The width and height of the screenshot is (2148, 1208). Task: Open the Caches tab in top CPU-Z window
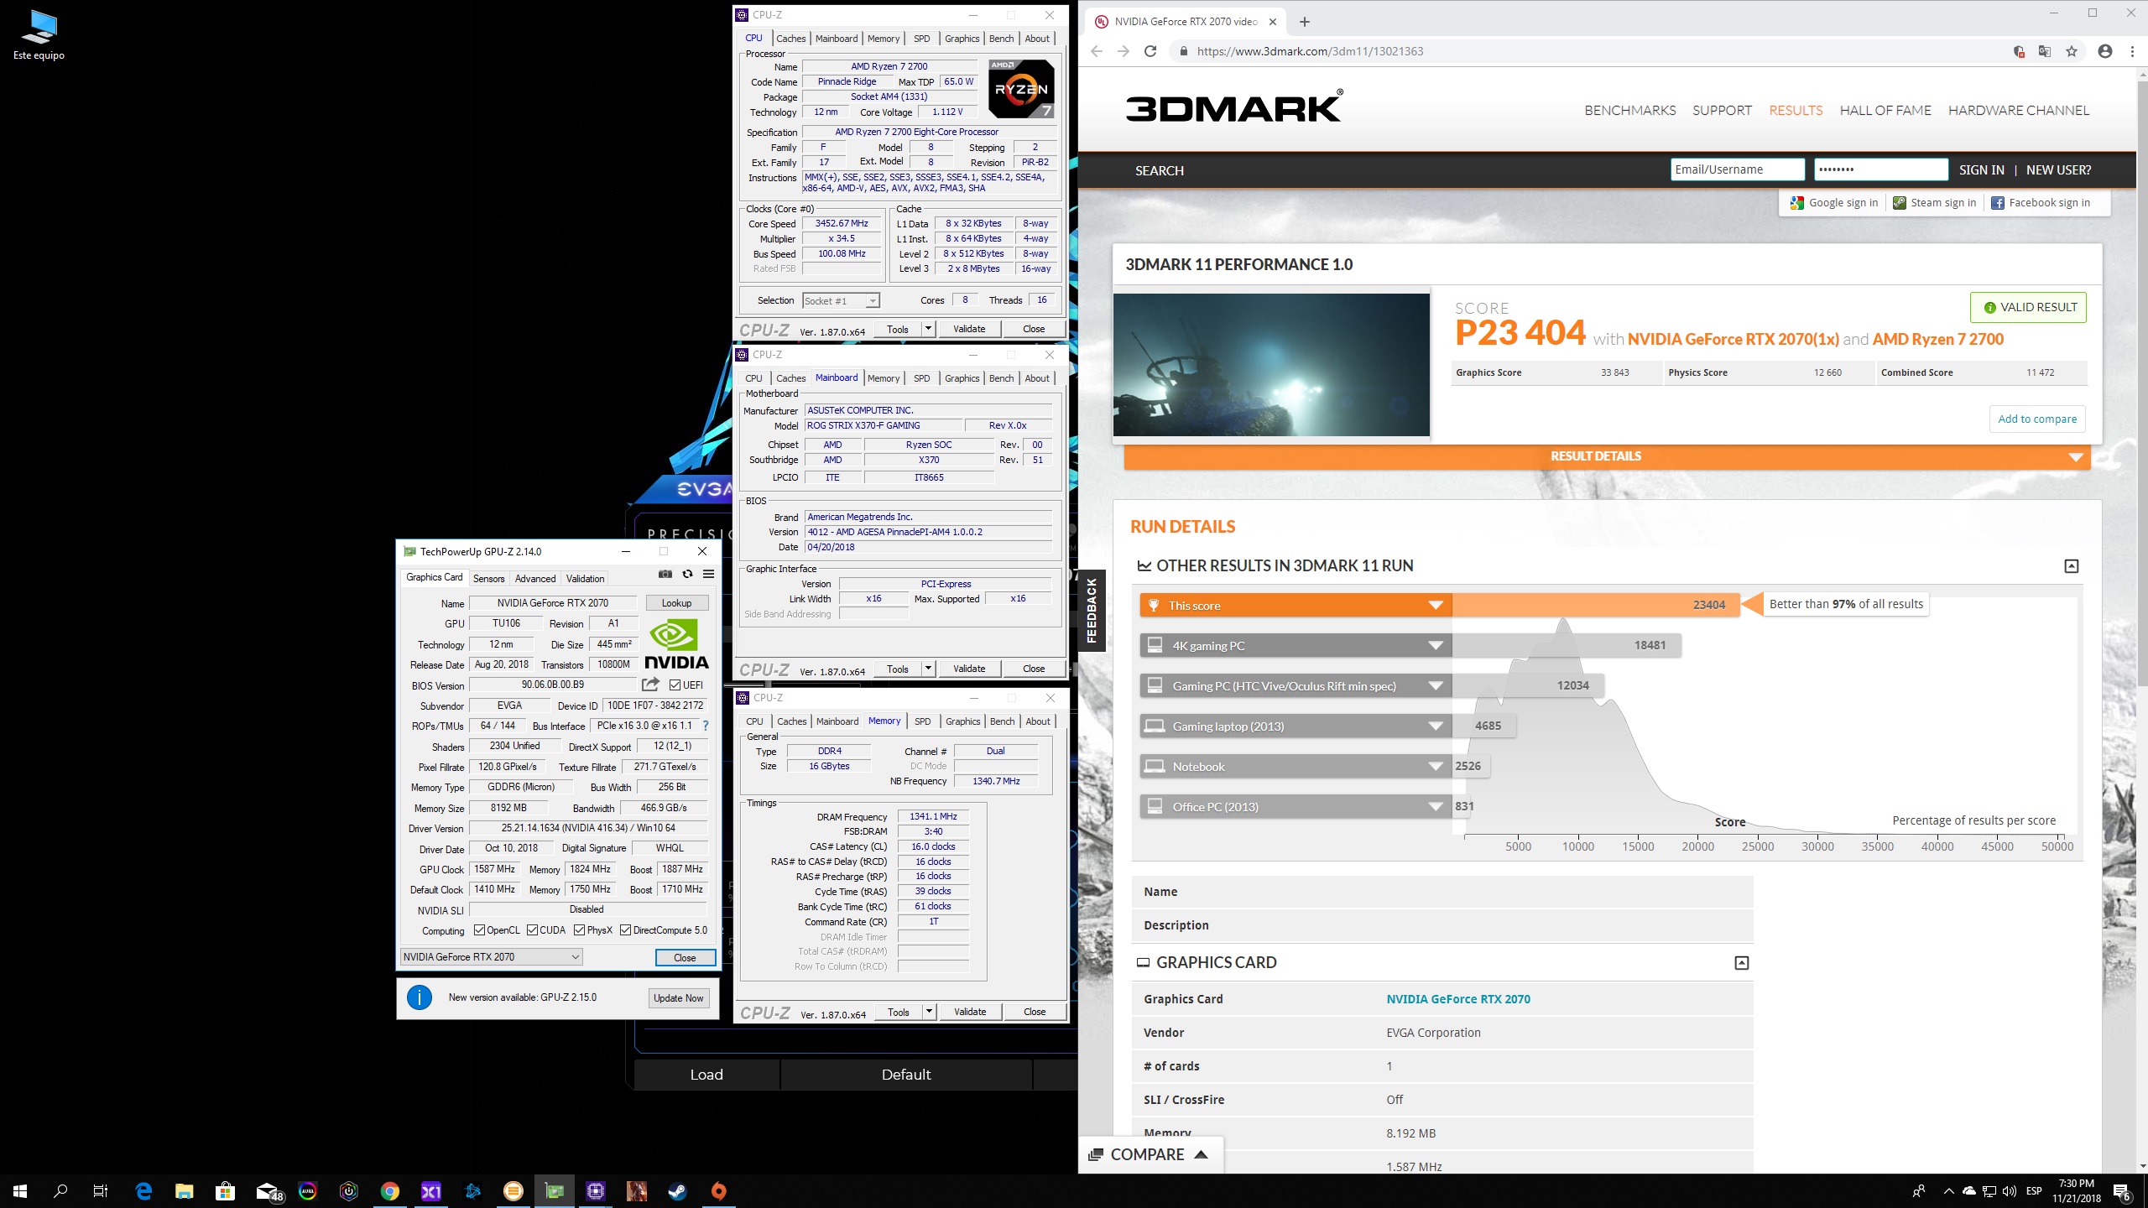790,39
